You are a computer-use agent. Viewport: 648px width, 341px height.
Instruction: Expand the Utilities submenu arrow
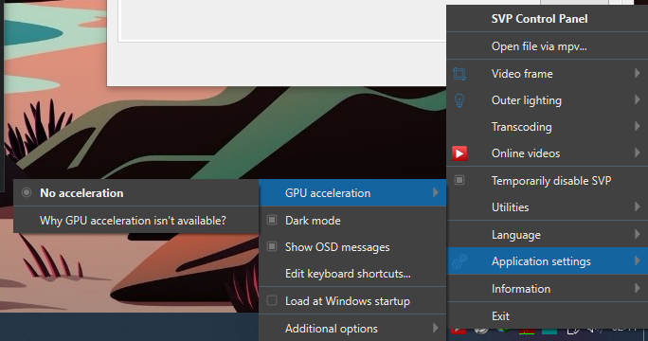pyautogui.click(x=638, y=206)
